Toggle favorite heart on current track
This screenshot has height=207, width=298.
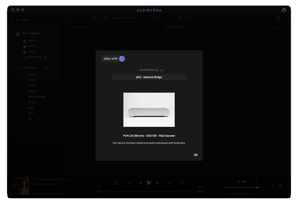point(33,179)
